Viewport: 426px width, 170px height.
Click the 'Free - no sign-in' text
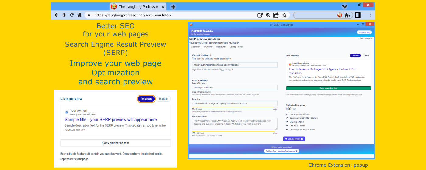pyautogui.click(x=366, y=39)
